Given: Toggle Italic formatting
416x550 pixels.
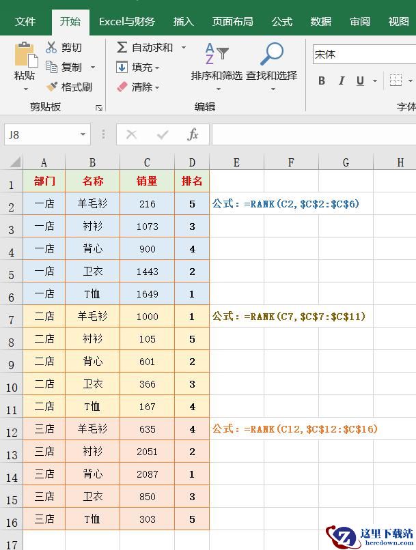Looking at the screenshot, I should coord(342,81).
